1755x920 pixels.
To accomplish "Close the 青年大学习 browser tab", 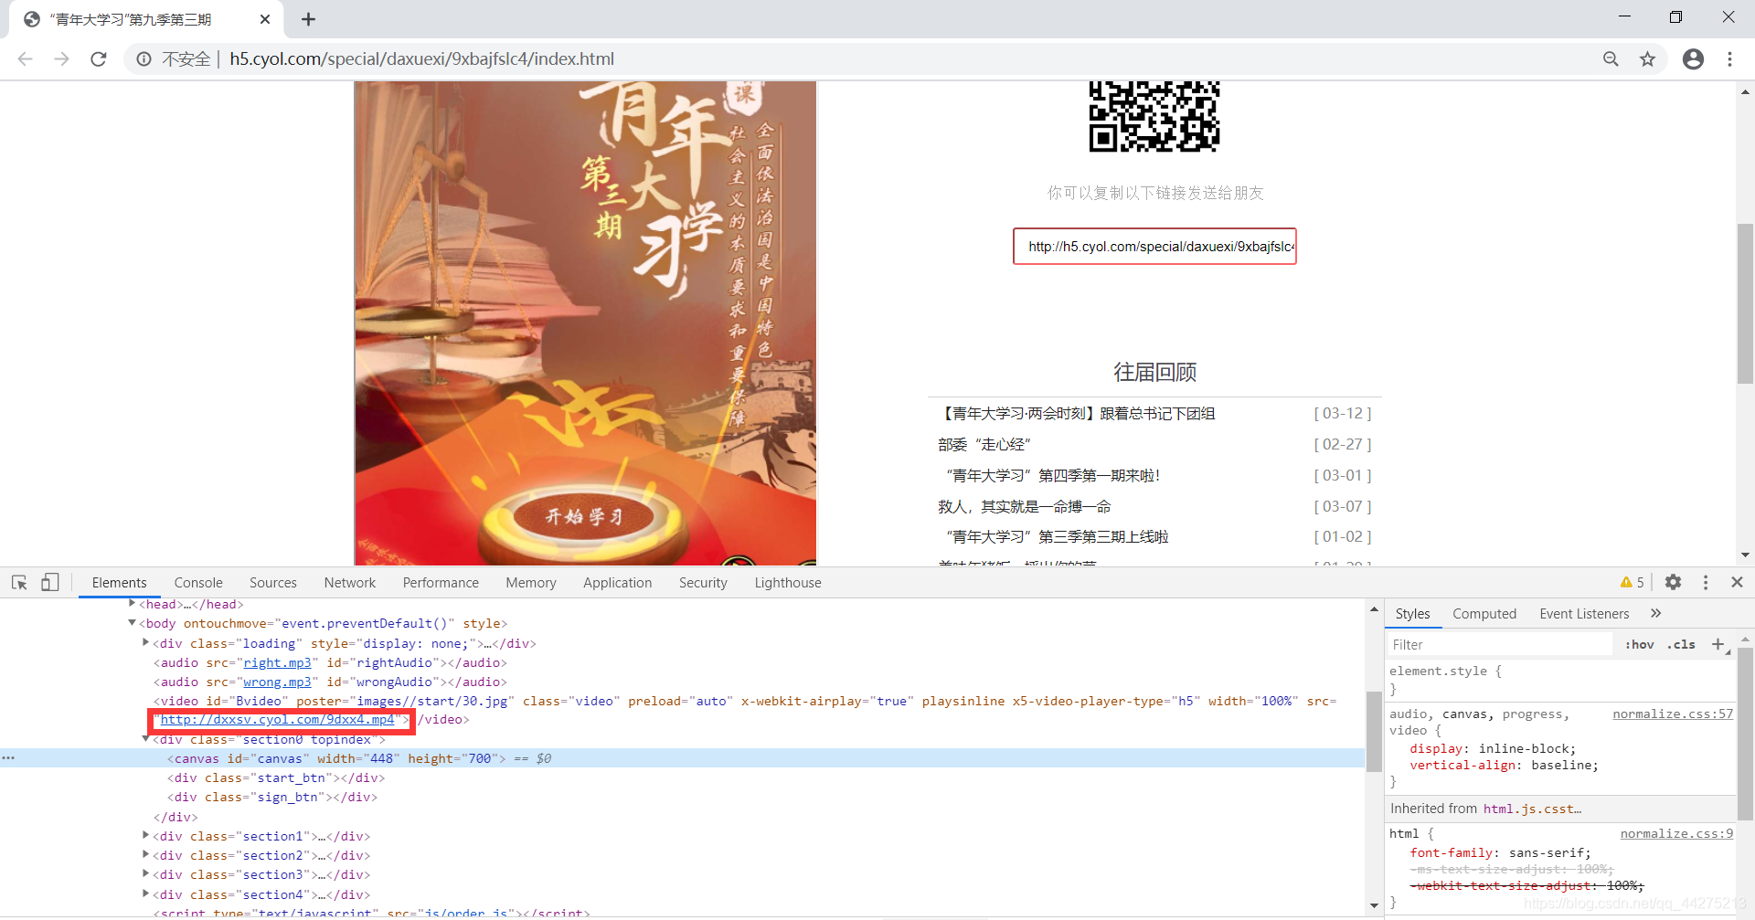I will pyautogui.click(x=265, y=19).
